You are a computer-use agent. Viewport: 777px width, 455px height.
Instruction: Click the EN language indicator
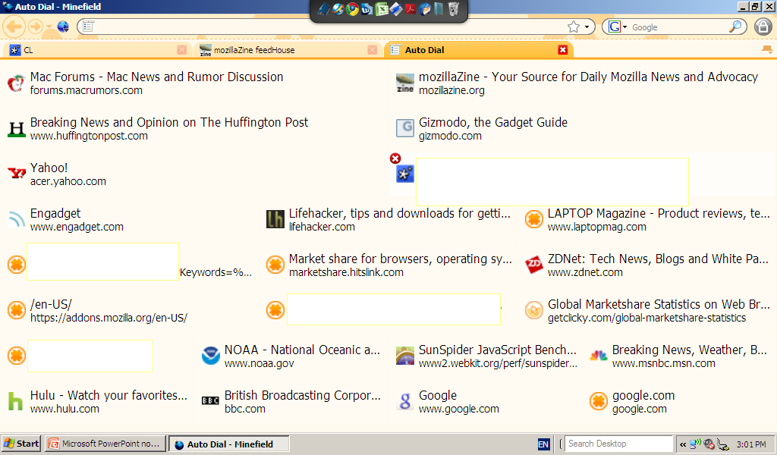click(x=543, y=444)
